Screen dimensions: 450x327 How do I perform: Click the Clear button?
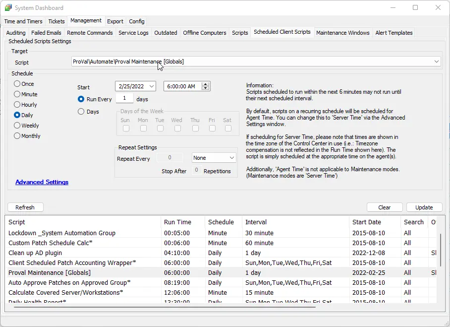click(x=384, y=207)
